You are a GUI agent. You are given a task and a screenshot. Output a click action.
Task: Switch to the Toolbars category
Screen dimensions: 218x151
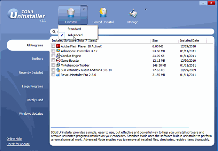(x=37, y=59)
